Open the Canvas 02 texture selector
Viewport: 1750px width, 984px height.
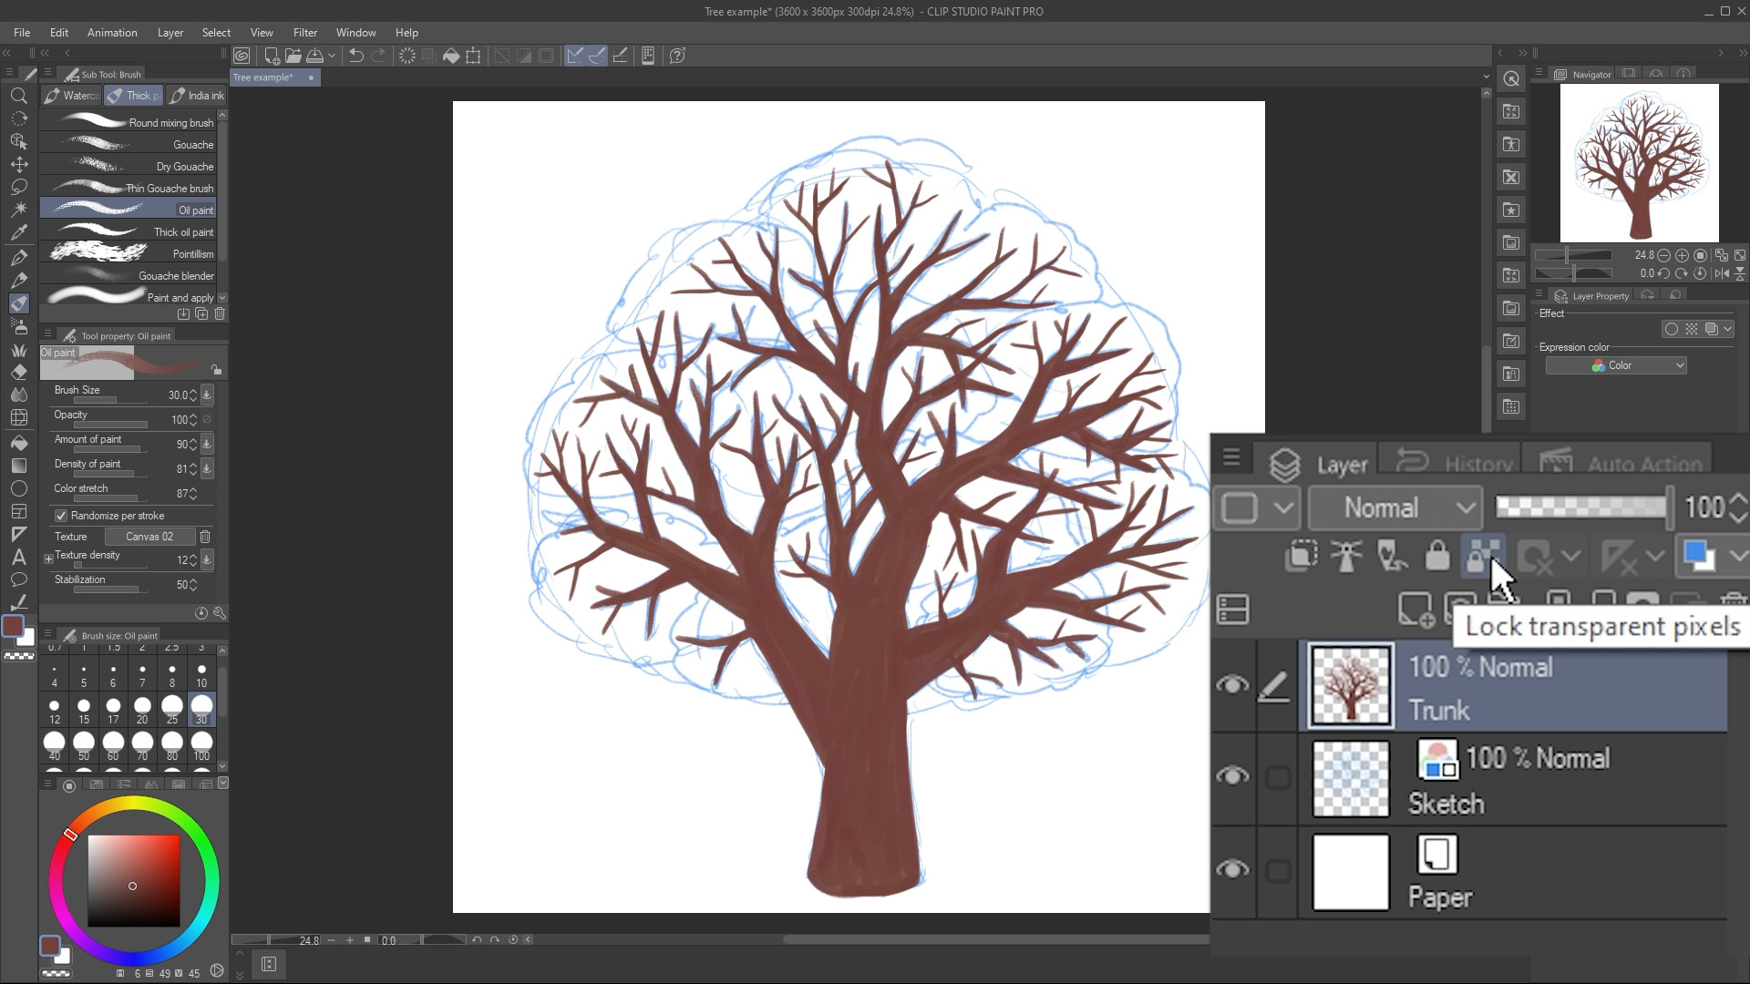(x=149, y=537)
